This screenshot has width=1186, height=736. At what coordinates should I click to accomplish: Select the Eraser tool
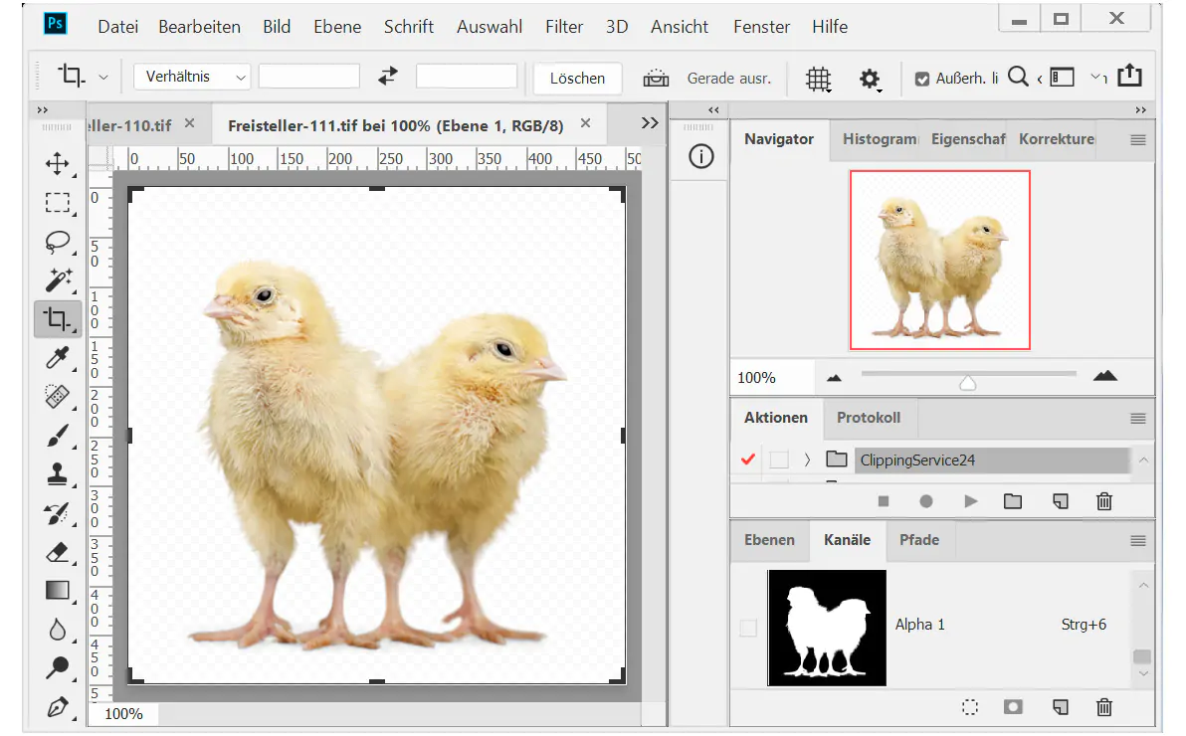(x=58, y=552)
